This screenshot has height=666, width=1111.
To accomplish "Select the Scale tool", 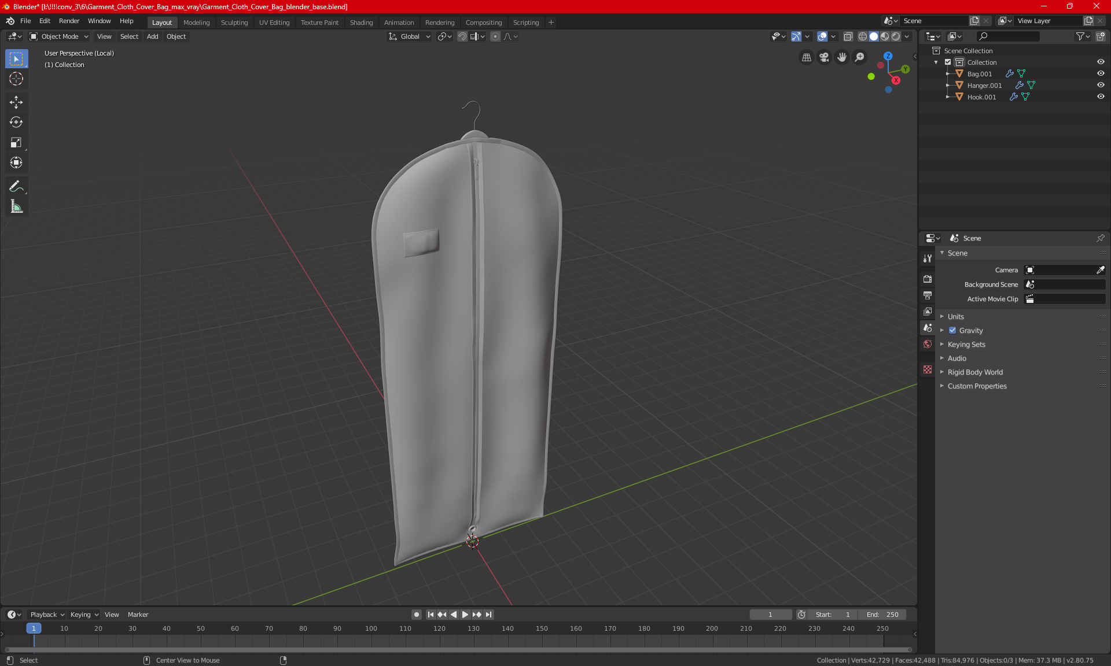I will (16, 143).
